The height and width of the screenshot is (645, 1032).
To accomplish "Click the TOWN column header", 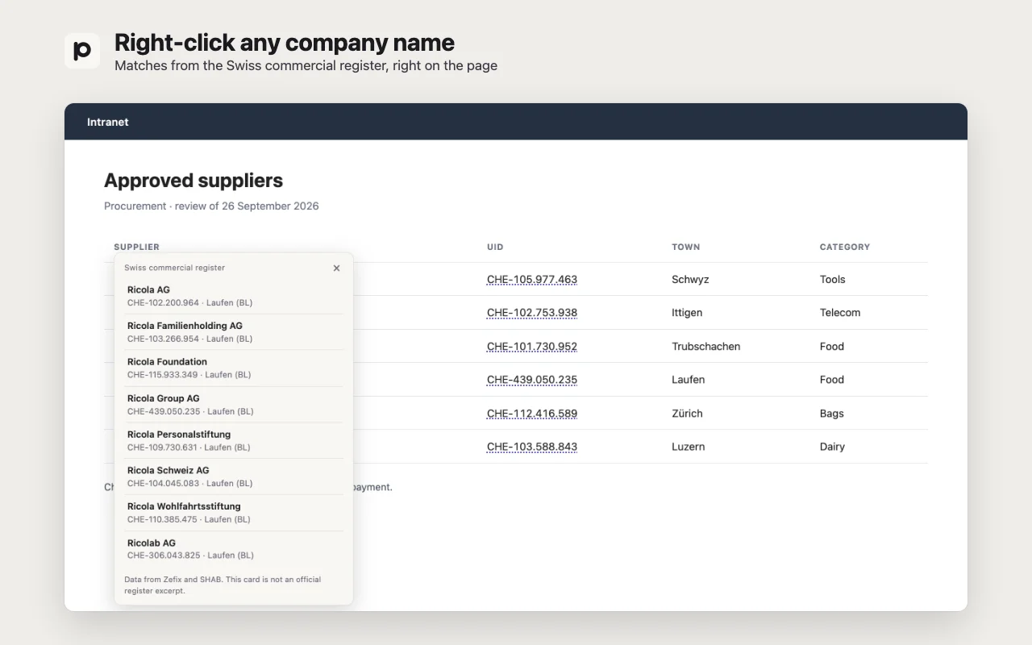I will click(686, 247).
